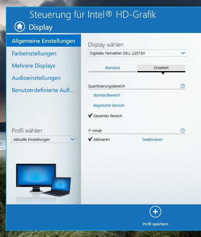Image resolution: width=201 pixels, height=237 pixels.
Task: Disable IT-Inhalt via Deaktivieren
Action: [x=152, y=140]
